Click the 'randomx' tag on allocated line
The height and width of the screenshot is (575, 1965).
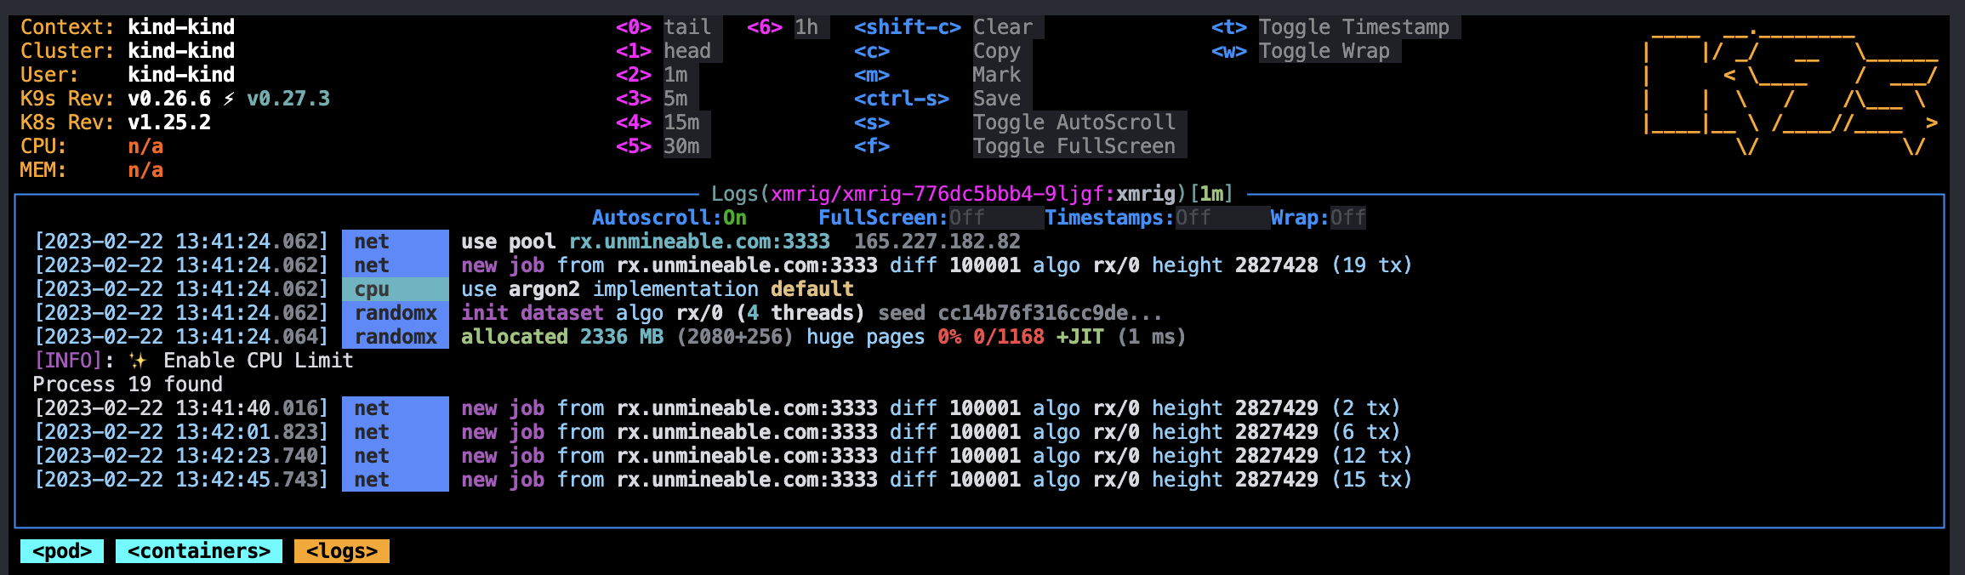click(396, 337)
